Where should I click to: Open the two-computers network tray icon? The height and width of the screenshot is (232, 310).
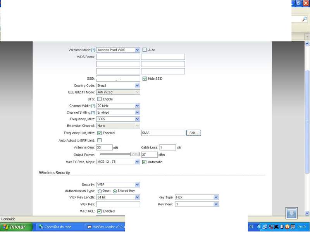[x=265, y=227]
